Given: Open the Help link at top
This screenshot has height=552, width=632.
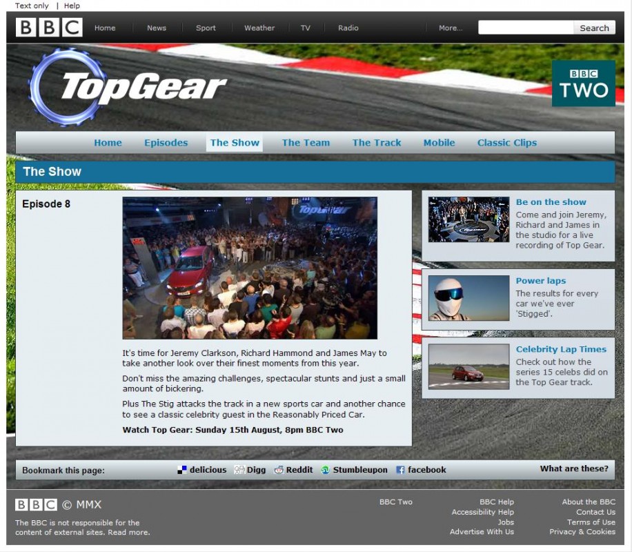Looking at the screenshot, I should tap(72, 6).
